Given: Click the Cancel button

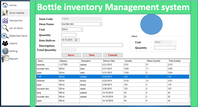Looking at the screenshot, I should (113, 55).
